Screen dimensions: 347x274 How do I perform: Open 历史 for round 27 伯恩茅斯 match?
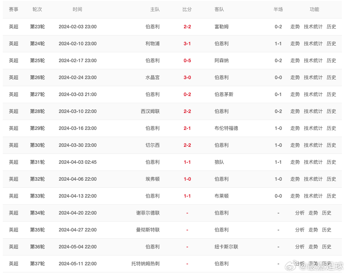(x=331, y=94)
